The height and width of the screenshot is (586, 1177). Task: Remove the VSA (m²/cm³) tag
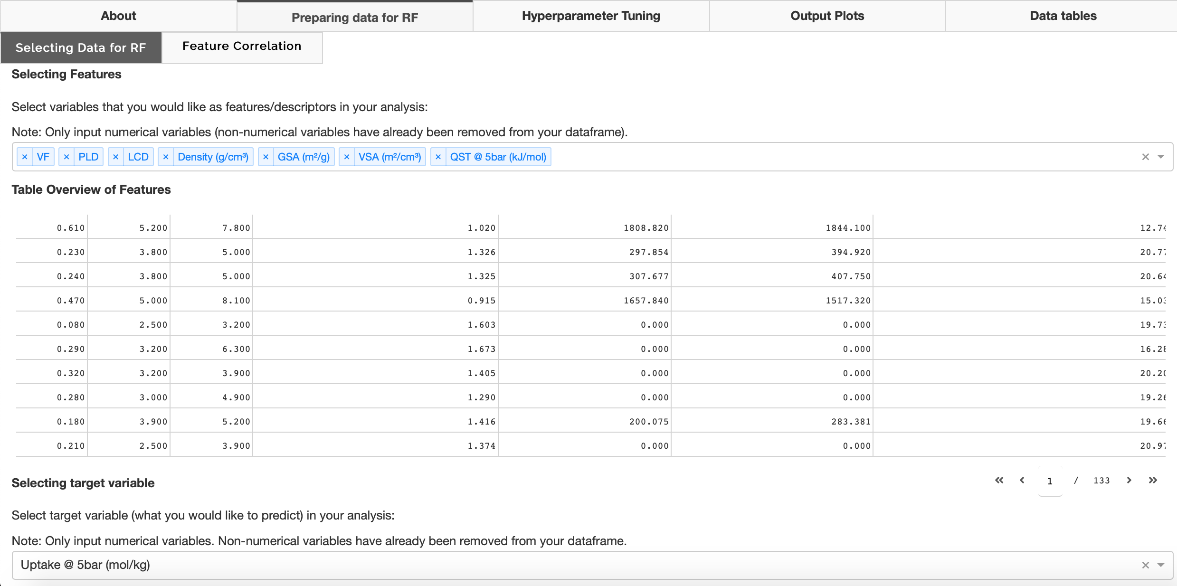(346, 157)
